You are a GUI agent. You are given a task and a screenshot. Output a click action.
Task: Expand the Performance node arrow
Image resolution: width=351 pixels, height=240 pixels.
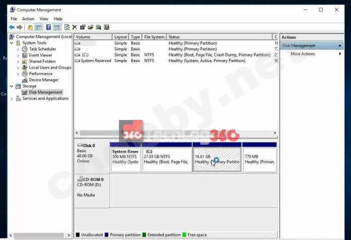[18, 74]
